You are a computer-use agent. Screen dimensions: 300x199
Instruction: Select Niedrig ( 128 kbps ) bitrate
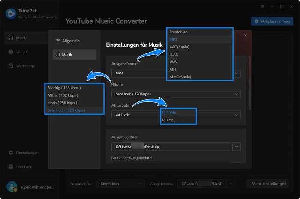(x=75, y=88)
